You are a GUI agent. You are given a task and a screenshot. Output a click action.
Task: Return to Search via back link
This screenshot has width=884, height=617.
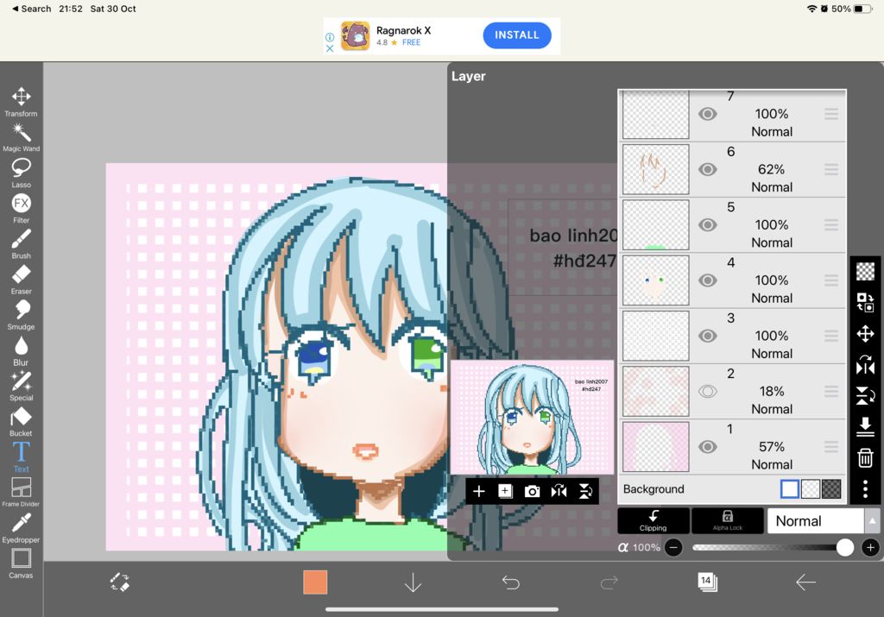(32, 9)
